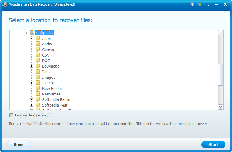Click the Resources folder icon
Image resolution: width=232 pixels, height=152 pixels.
pos(38,94)
